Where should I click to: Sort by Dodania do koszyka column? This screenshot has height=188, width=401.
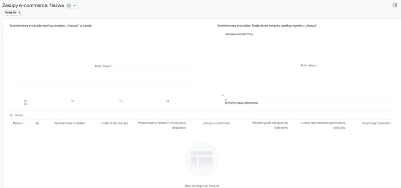point(115,123)
